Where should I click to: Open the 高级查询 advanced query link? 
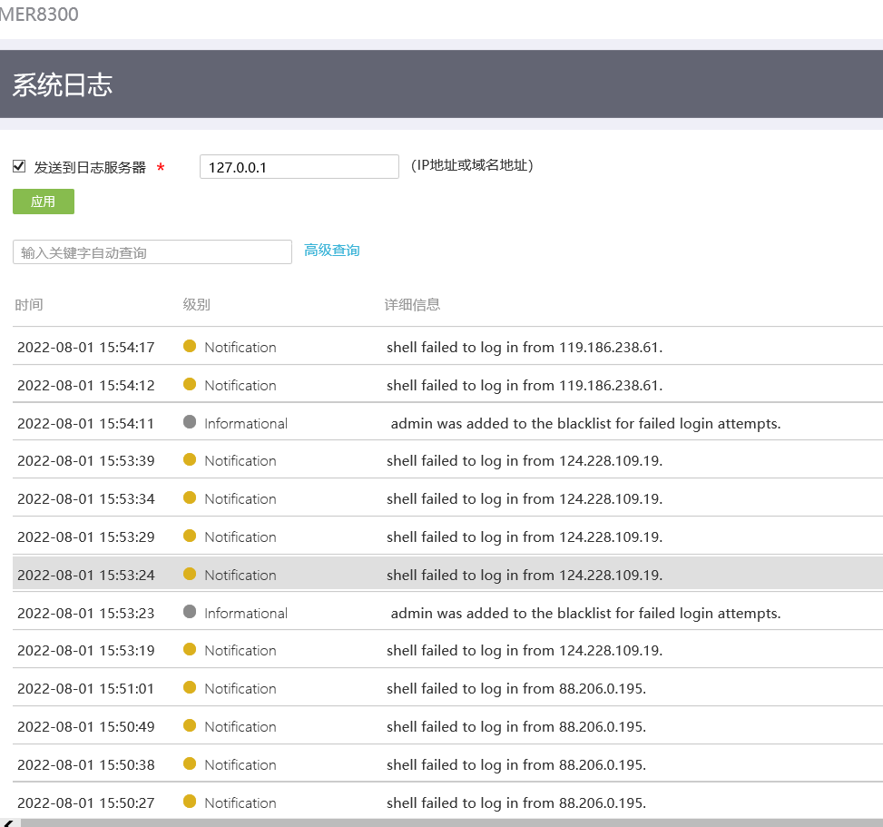point(331,251)
